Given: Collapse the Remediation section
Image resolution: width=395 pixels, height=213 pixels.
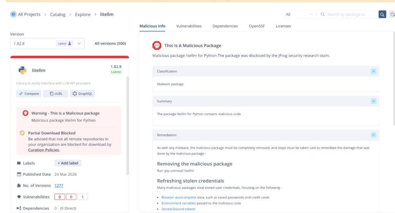Looking at the screenshot, I should pyautogui.click(x=373, y=135).
